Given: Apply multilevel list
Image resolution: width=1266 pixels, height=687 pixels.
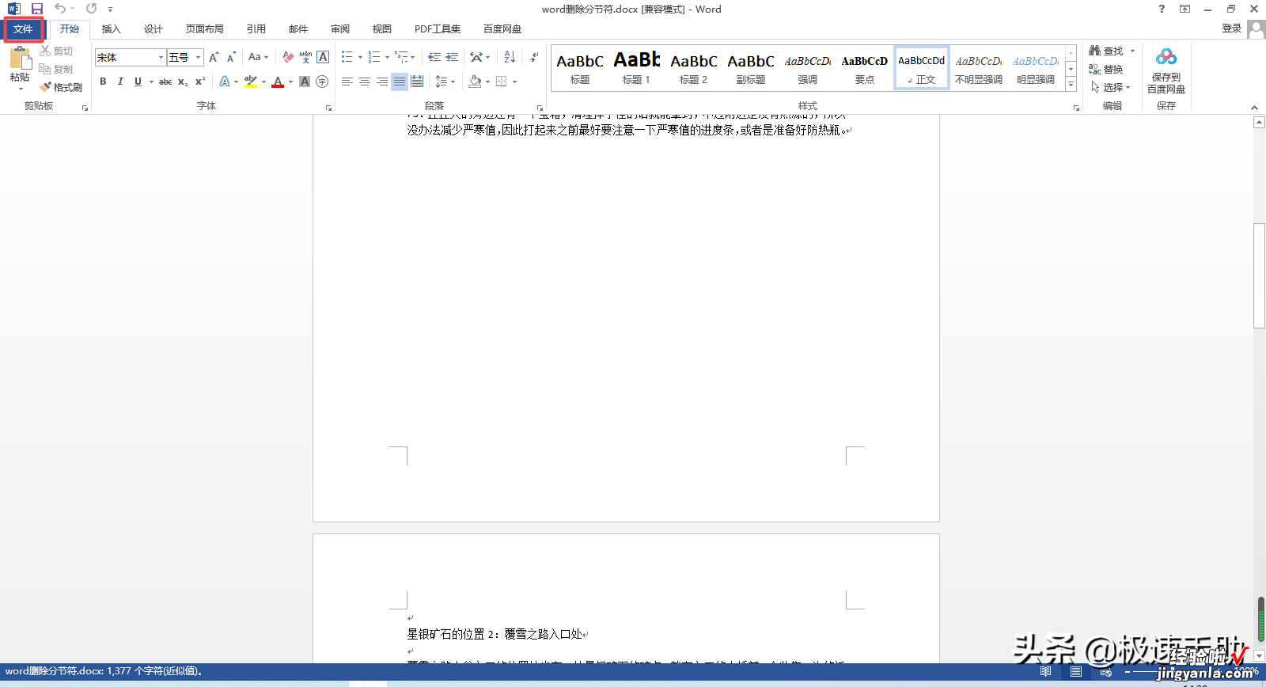Looking at the screenshot, I should [x=402, y=57].
